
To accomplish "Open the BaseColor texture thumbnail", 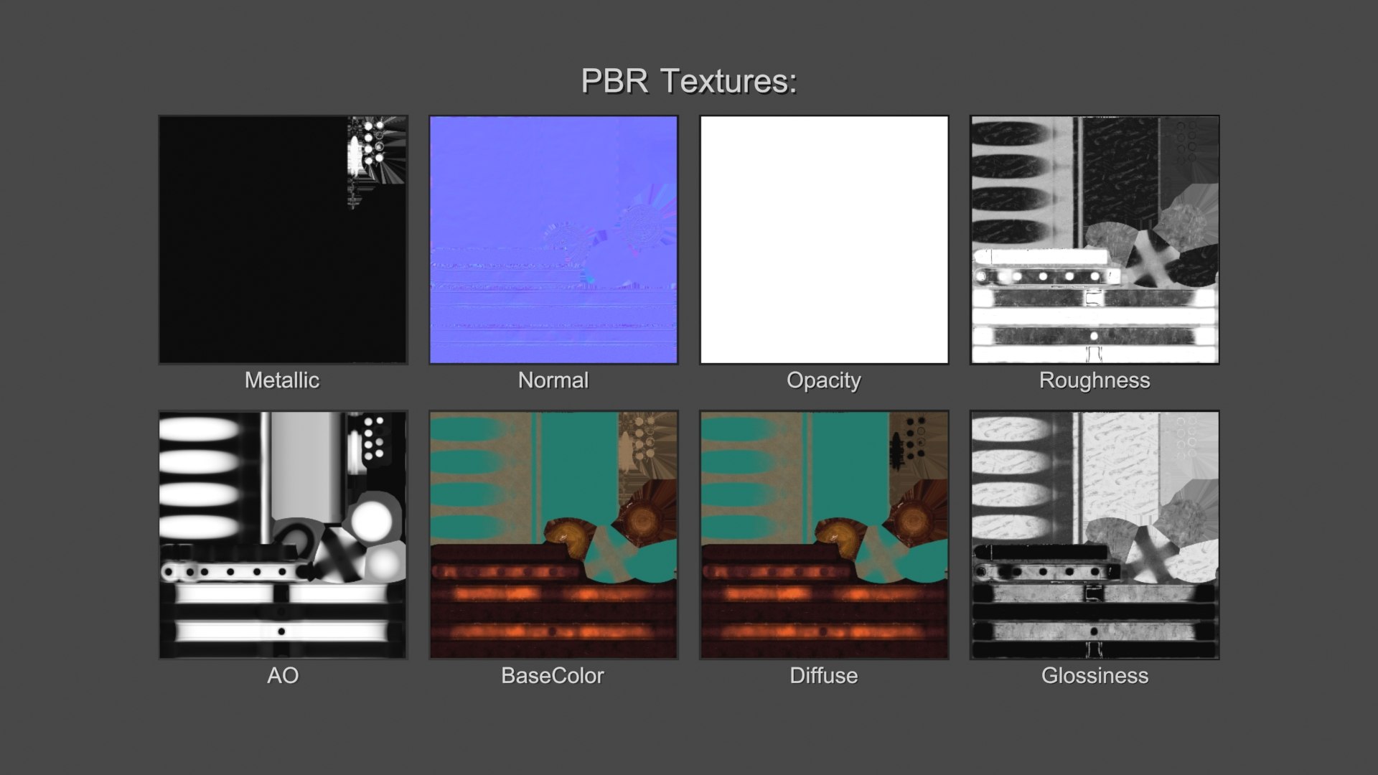I will pyautogui.click(x=553, y=535).
